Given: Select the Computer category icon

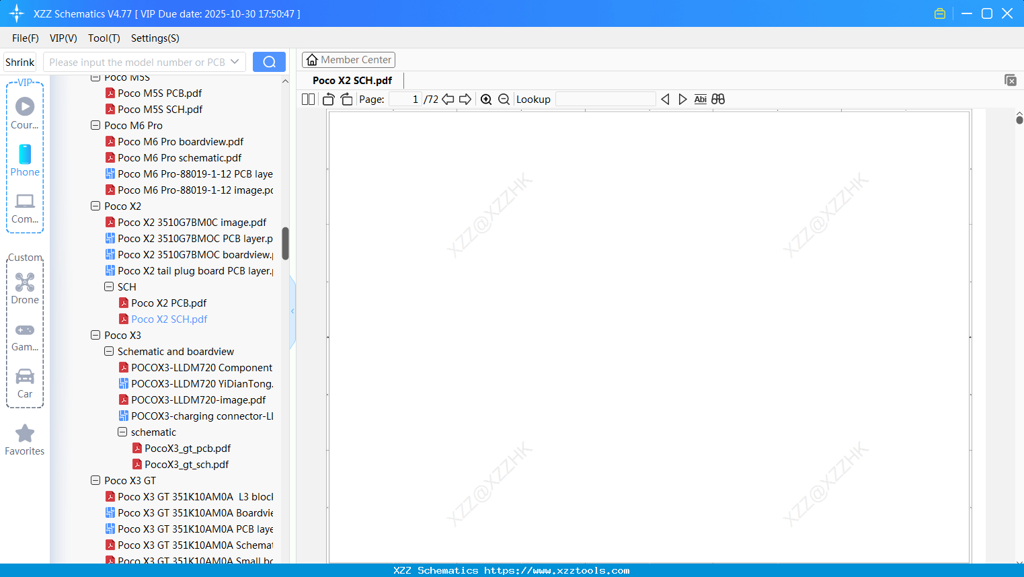Looking at the screenshot, I should pos(25,208).
